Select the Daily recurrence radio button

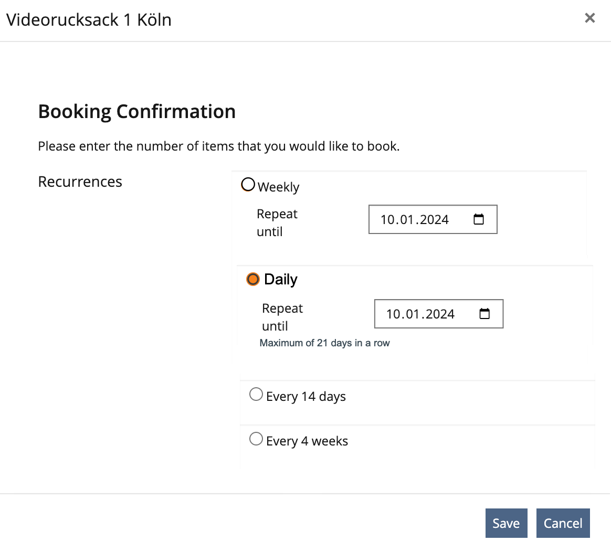pyautogui.click(x=253, y=279)
